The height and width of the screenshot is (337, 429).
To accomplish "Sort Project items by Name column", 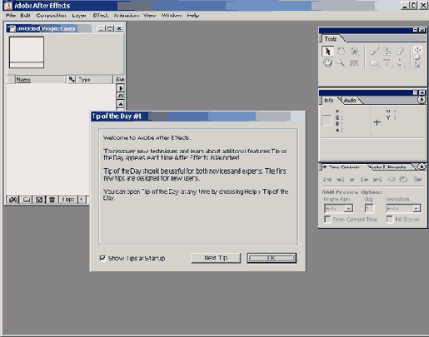I will pos(40,80).
